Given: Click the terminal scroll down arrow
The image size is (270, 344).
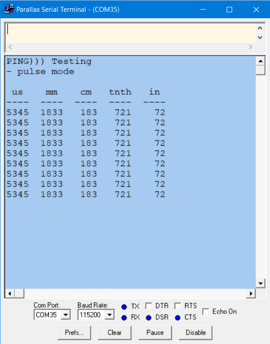Looking at the screenshot, I should coord(260,283).
